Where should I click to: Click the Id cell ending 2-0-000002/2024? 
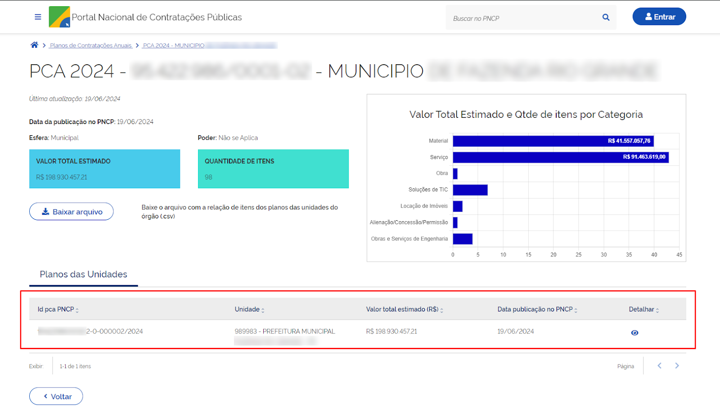(90, 331)
